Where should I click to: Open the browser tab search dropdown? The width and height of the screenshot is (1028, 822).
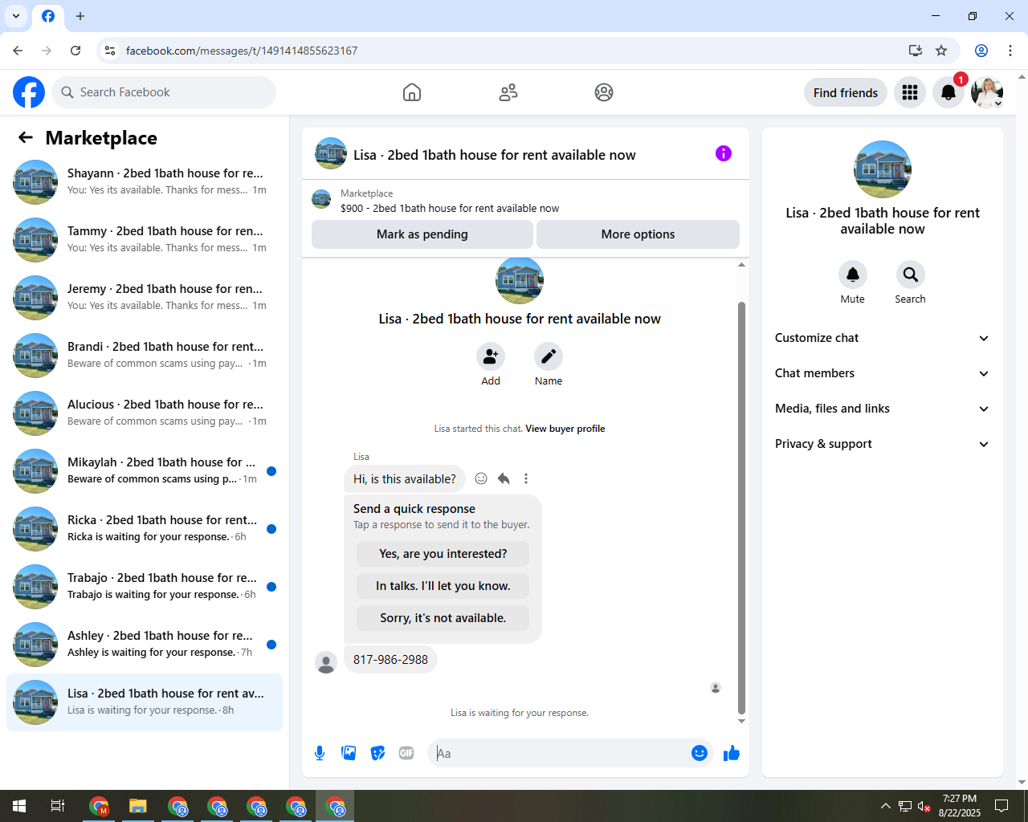pos(16,16)
